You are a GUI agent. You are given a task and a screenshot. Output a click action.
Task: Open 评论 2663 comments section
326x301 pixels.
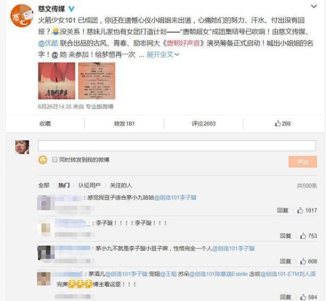(204, 124)
